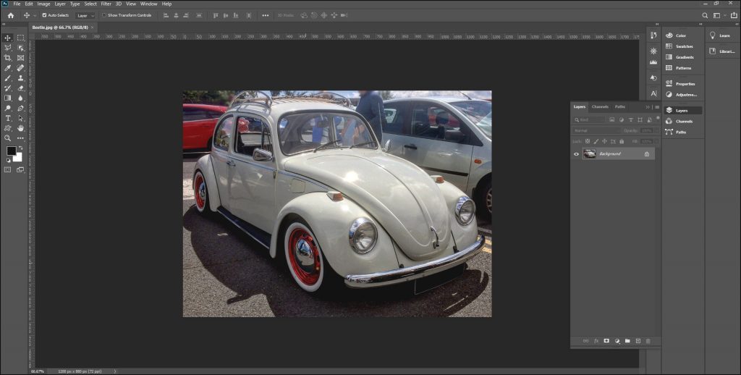Activate the Horizontal Type tool
This screenshot has height=375, width=741.
click(8, 118)
